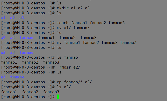Click the 'ls a3/' command text
Viewport: 167px width, 101px height.
pyautogui.click(x=64, y=87)
